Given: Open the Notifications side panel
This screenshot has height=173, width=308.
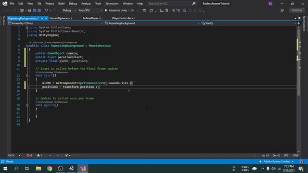Looking at the screenshot, I should pyautogui.click(x=304, y=24).
